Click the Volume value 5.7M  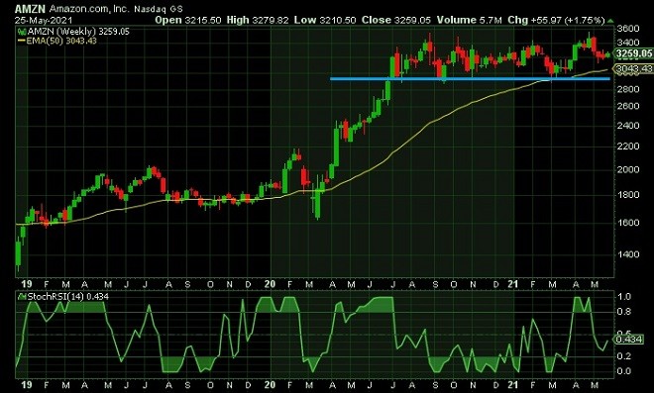[490, 20]
